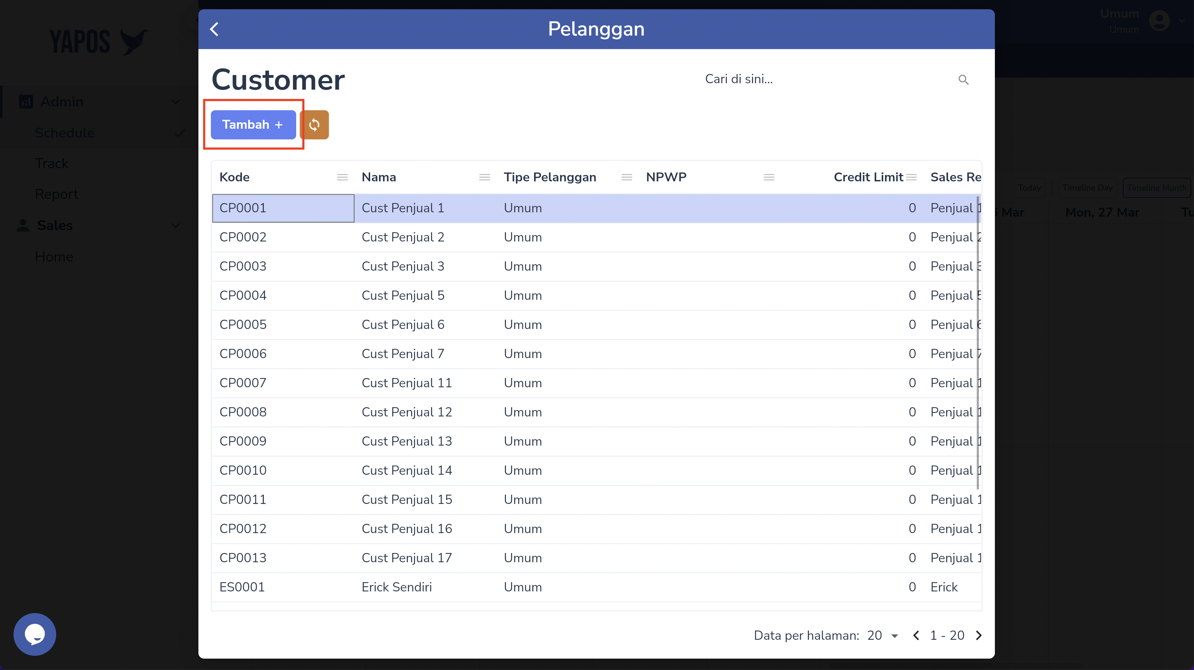
Task: Click the YAPOS logo
Action: tap(99, 42)
